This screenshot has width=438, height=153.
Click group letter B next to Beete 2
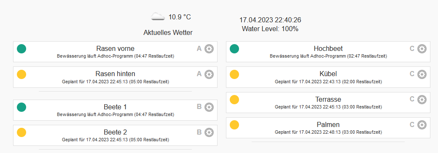[x=199, y=132]
